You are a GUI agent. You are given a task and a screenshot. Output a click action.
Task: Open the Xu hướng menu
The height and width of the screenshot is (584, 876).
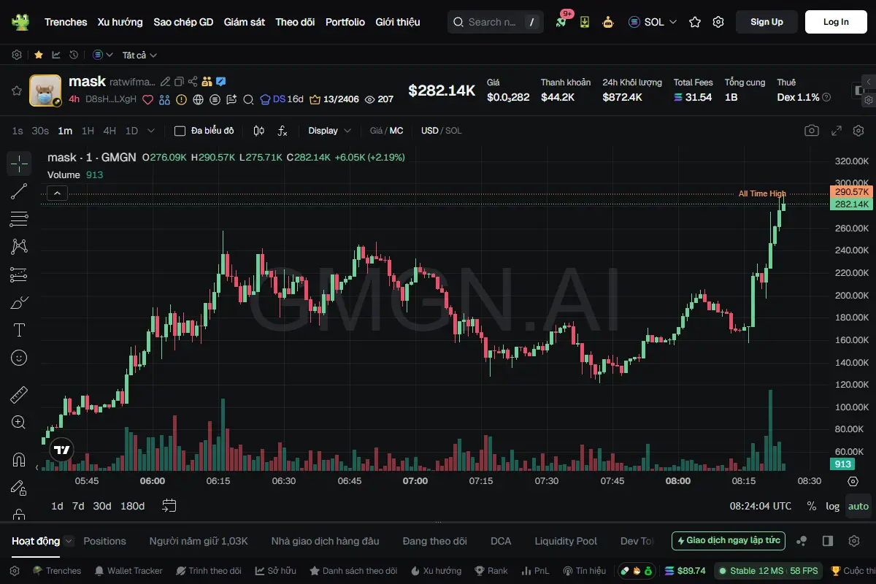pyautogui.click(x=120, y=22)
